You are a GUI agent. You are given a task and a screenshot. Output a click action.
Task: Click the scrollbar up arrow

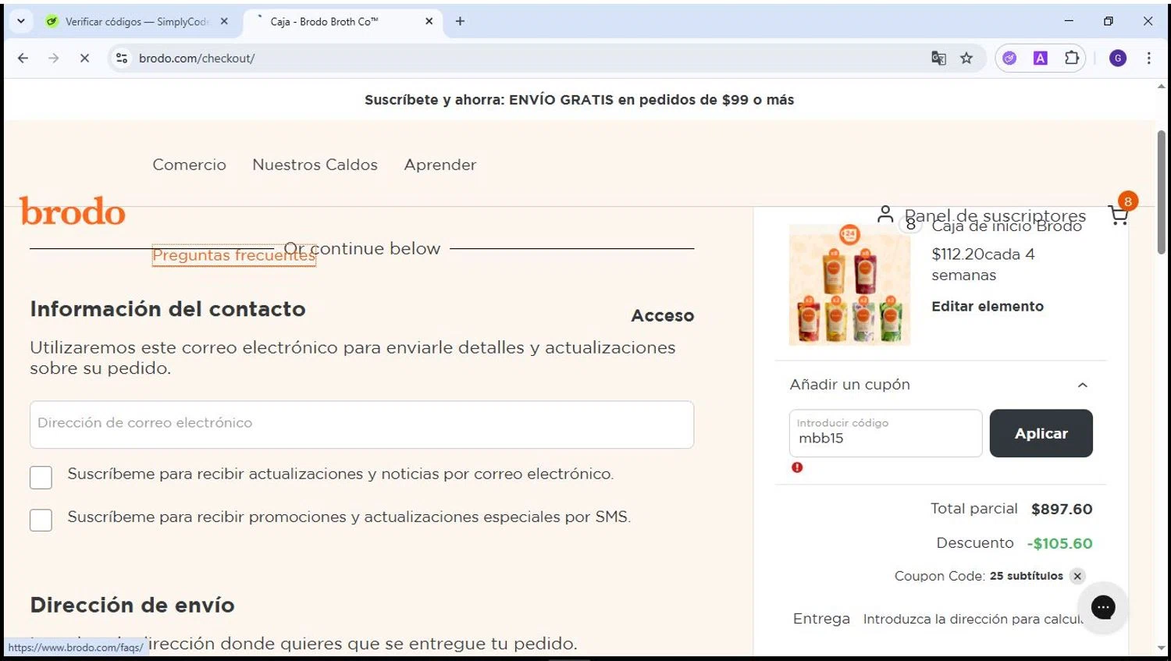point(1162,86)
